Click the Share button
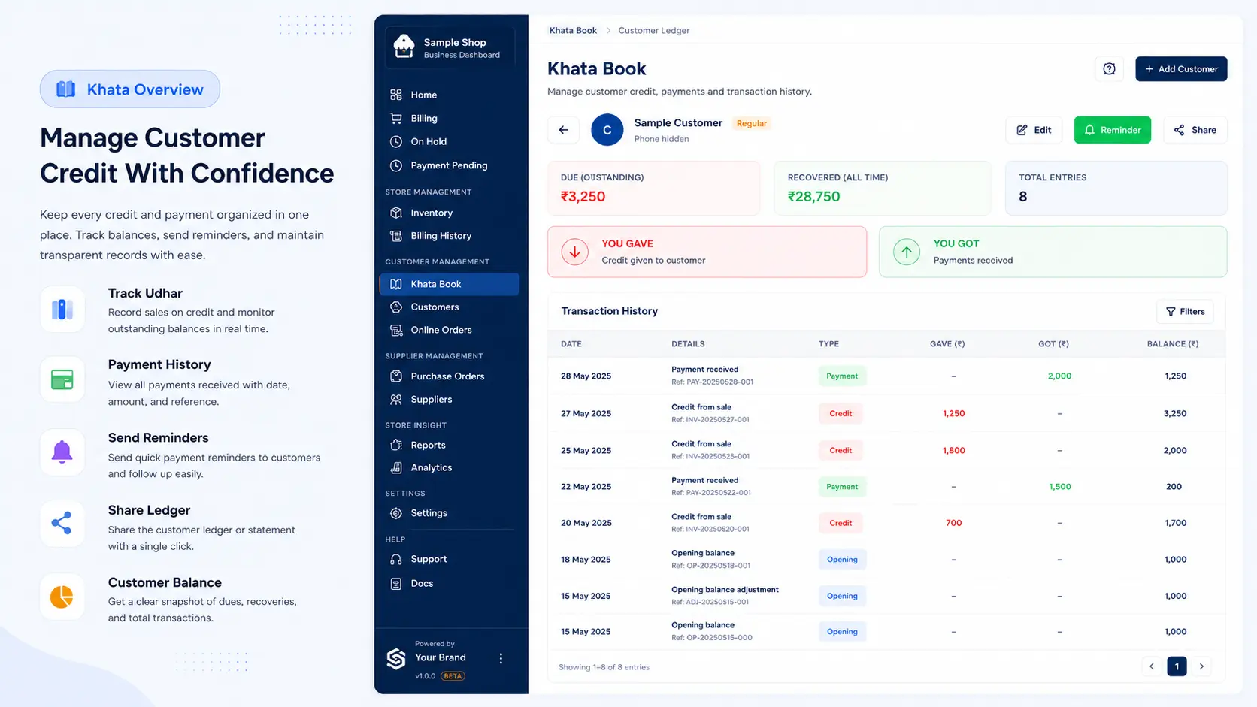This screenshot has width=1257, height=707. pos(1195,130)
